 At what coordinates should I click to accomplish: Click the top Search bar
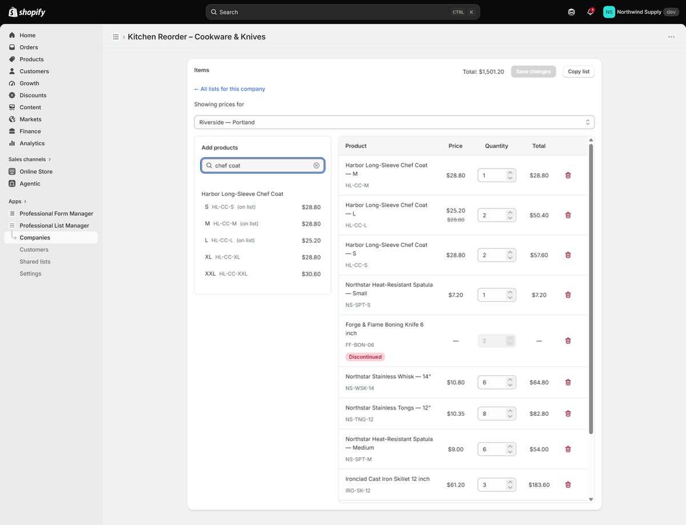click(x=343, y=12)
